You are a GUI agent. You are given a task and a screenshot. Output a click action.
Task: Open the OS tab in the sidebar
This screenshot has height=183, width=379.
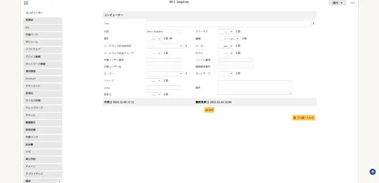[43, 28]
